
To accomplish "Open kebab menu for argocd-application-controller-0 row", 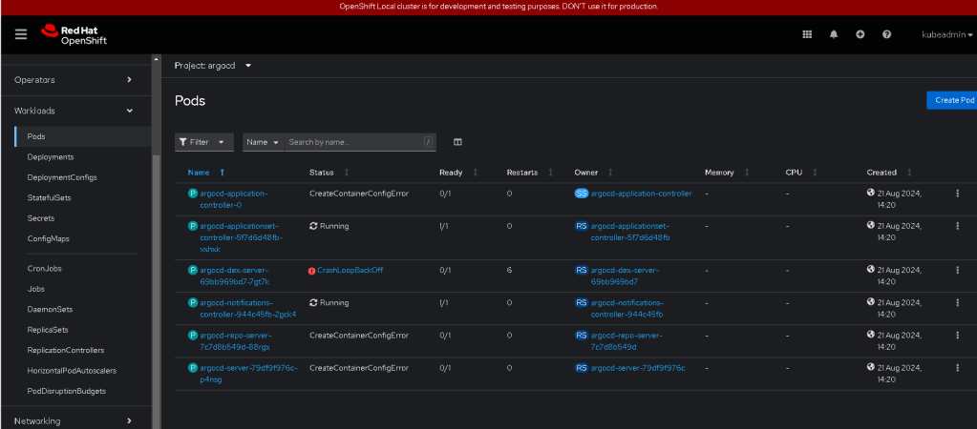I will pyautogui.click(x=958, y=194).
